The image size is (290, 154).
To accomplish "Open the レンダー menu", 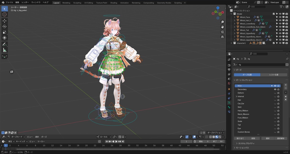I will [25, 2].
